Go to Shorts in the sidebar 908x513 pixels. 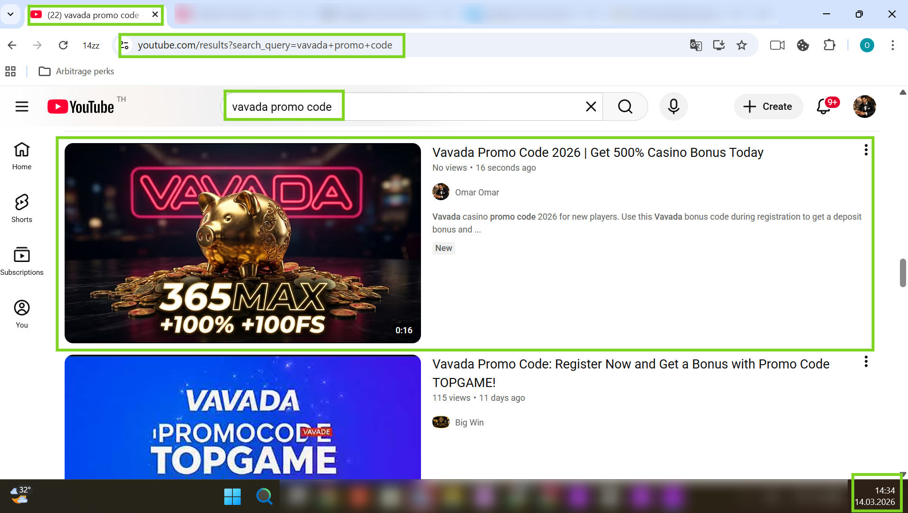click(x=22, y=208)
